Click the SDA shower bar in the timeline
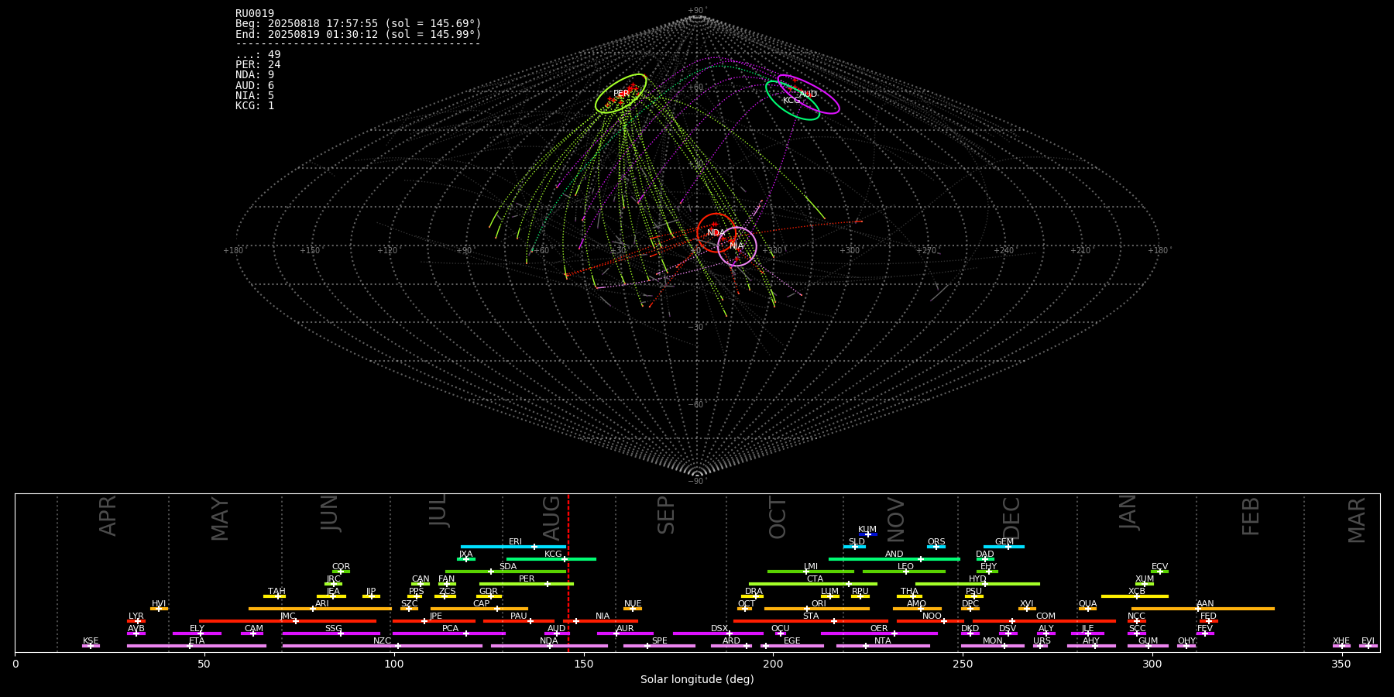Image resolution: width=1394 pixels, height=697 pixels. (506, 572)
